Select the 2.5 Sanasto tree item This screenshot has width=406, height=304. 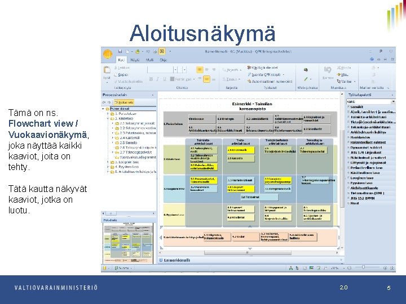coord(126,142)
